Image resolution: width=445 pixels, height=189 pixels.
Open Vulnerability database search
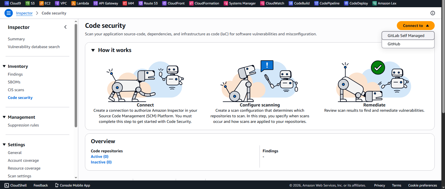(x=34, y=47)
